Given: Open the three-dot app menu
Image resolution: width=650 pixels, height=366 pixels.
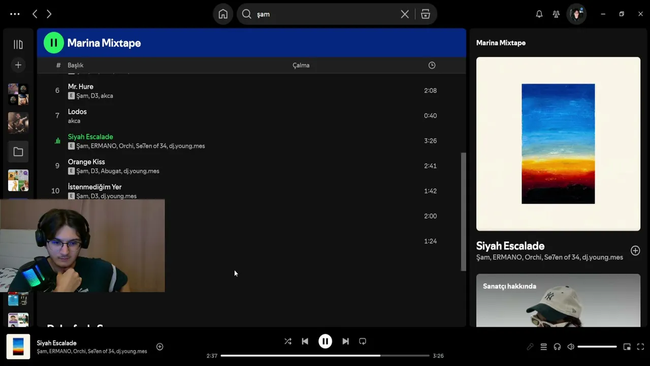Looking at the screenshot, I should pos(15,14).
